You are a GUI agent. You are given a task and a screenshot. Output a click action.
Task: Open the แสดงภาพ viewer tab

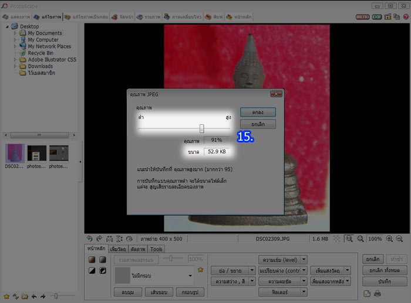[16, 17]
